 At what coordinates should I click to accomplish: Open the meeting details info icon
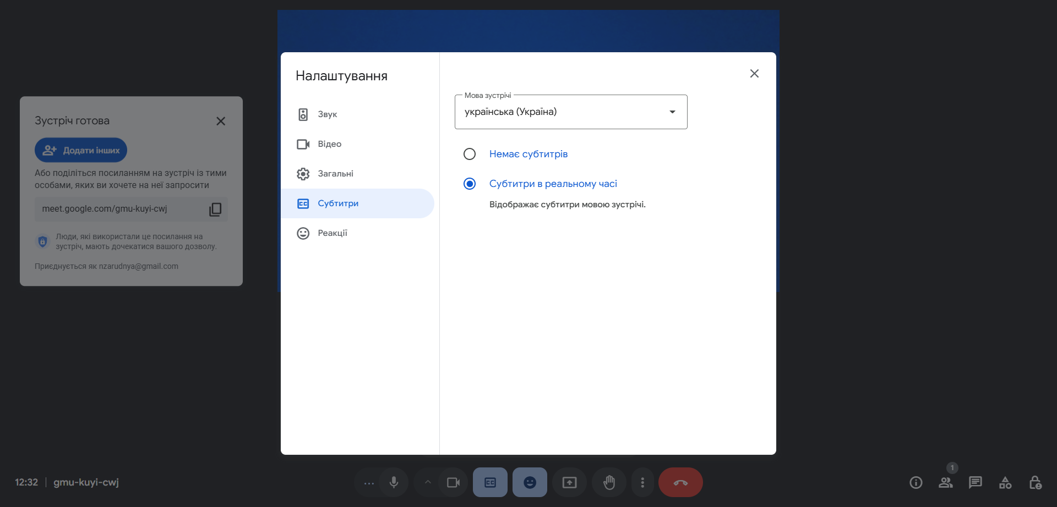(916, 482)
